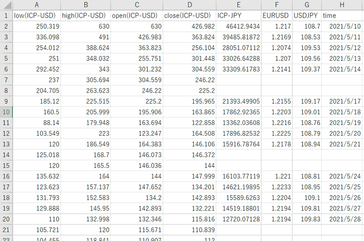Select row 14 header
The height and width of the screenshot is (241, 364).
pos(6,155)
